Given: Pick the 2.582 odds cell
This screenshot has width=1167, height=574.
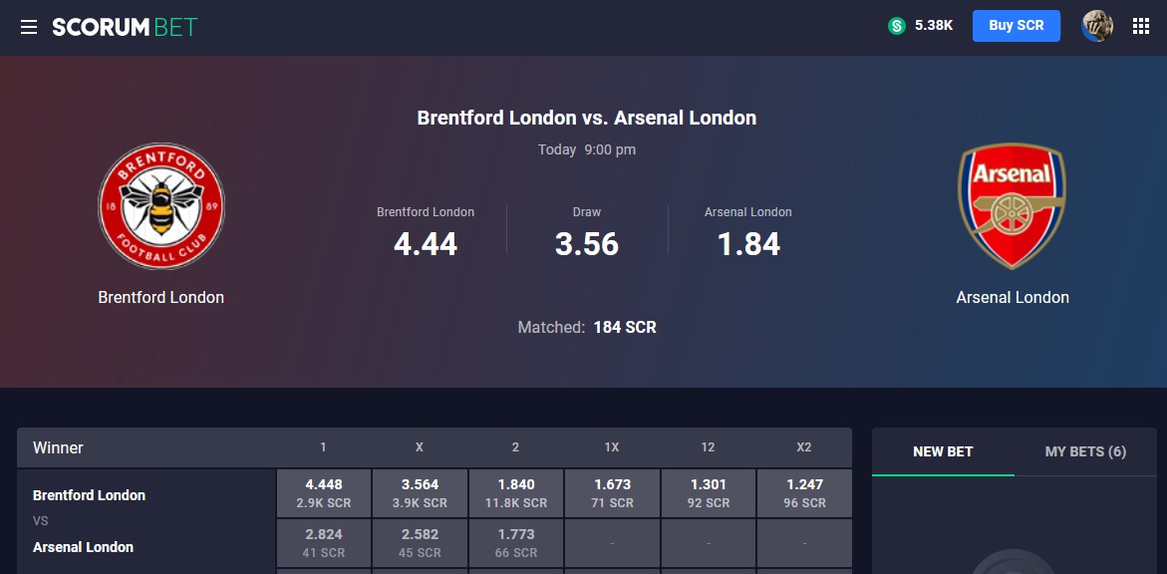Looking at the screenshot, I should tap(420, 543).
